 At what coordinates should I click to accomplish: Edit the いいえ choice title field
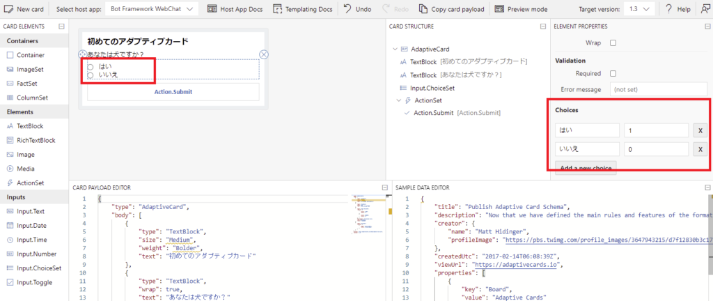(x=587, y=148)
